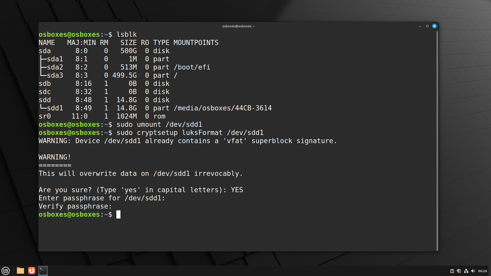Click the osboxes@osboxes title bar
The image size is (491, 276).
pos(238,26)
